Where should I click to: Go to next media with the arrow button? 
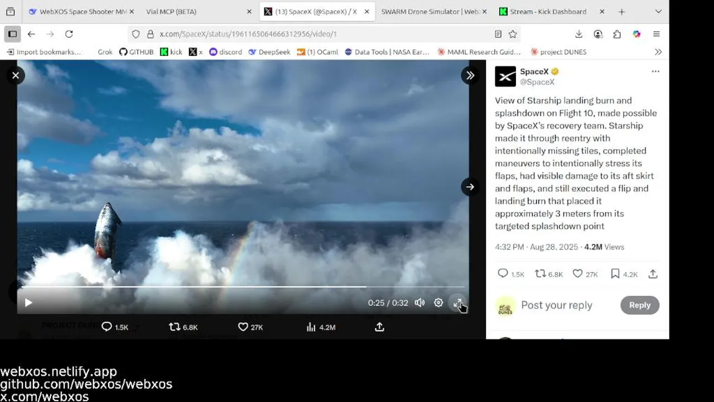click(x=470, y=187)
